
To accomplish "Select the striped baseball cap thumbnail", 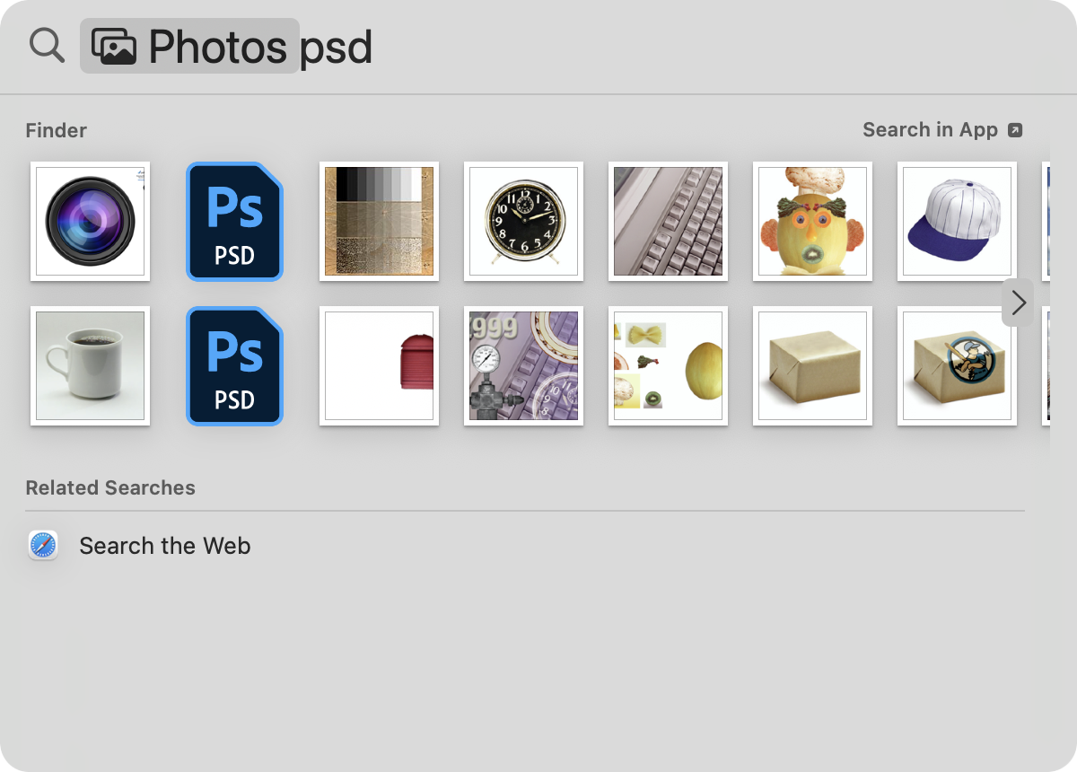I will [957, 222].
